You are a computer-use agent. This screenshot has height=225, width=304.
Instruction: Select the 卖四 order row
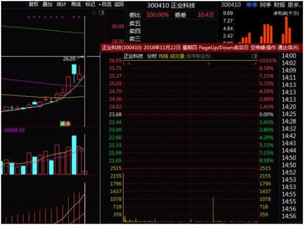pos(171,31)
